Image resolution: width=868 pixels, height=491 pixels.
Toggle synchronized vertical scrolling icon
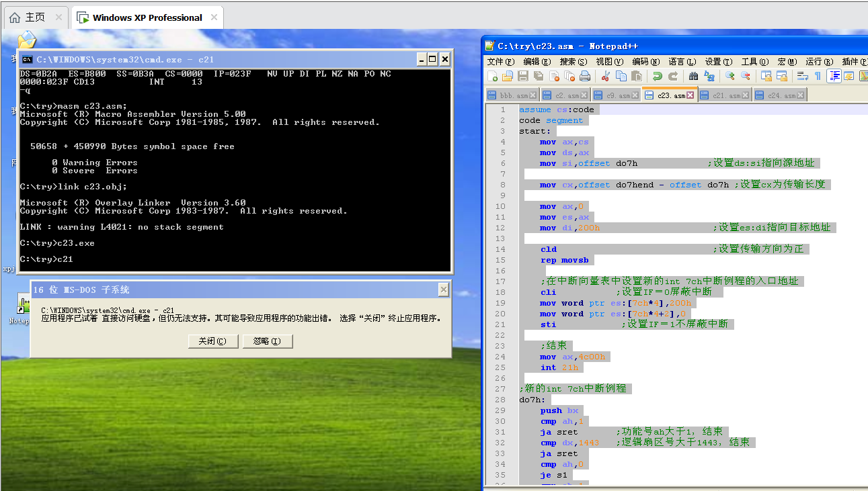(766, 76)
